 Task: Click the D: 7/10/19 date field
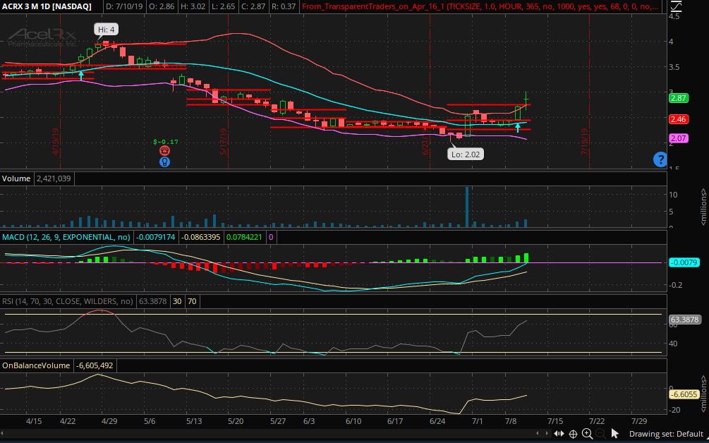126,6
